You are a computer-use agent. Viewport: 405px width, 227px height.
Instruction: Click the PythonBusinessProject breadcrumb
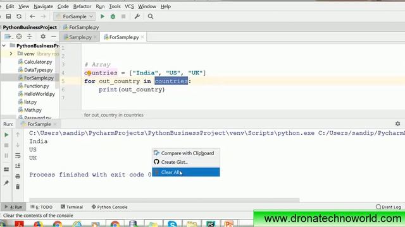tap(30, 27)
